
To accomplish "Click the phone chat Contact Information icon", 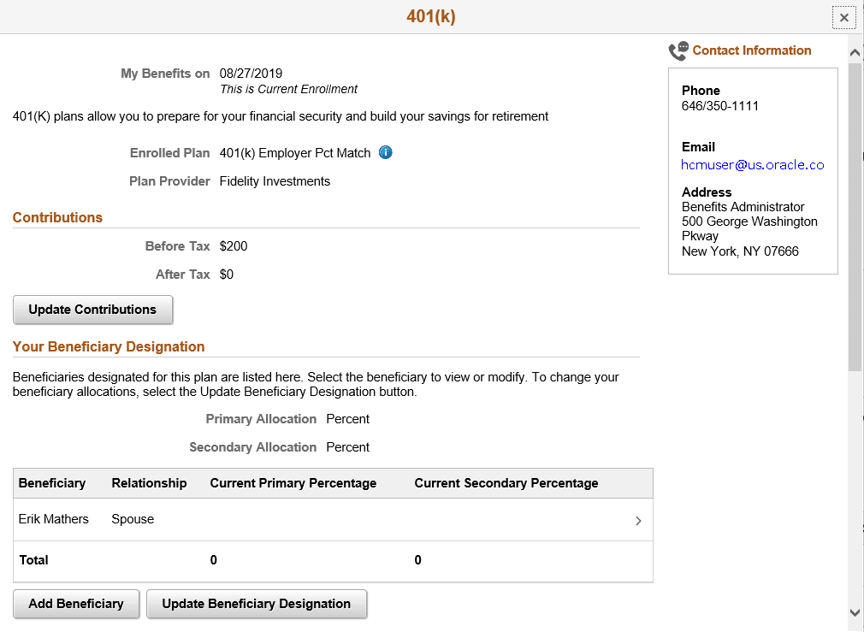I will coord(678,51).
